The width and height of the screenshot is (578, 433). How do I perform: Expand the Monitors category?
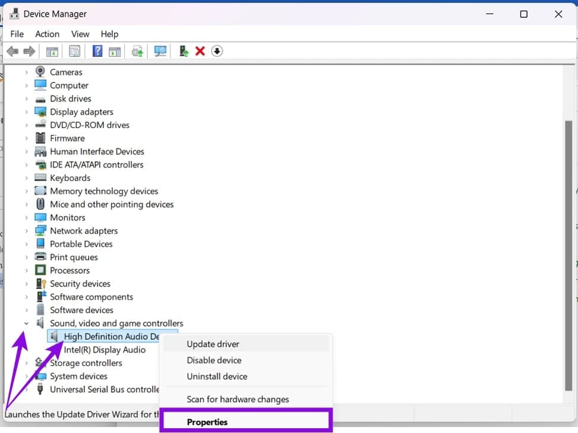click(26, 218)
